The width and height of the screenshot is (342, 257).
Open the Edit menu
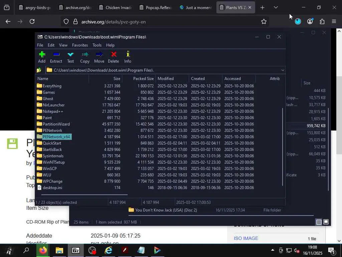[51, 45]
